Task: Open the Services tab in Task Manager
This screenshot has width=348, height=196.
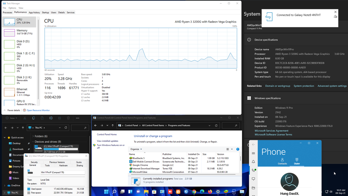Action: 71,13
